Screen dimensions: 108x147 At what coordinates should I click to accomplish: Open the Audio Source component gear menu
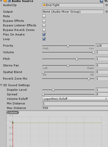(x=106, y=1)
